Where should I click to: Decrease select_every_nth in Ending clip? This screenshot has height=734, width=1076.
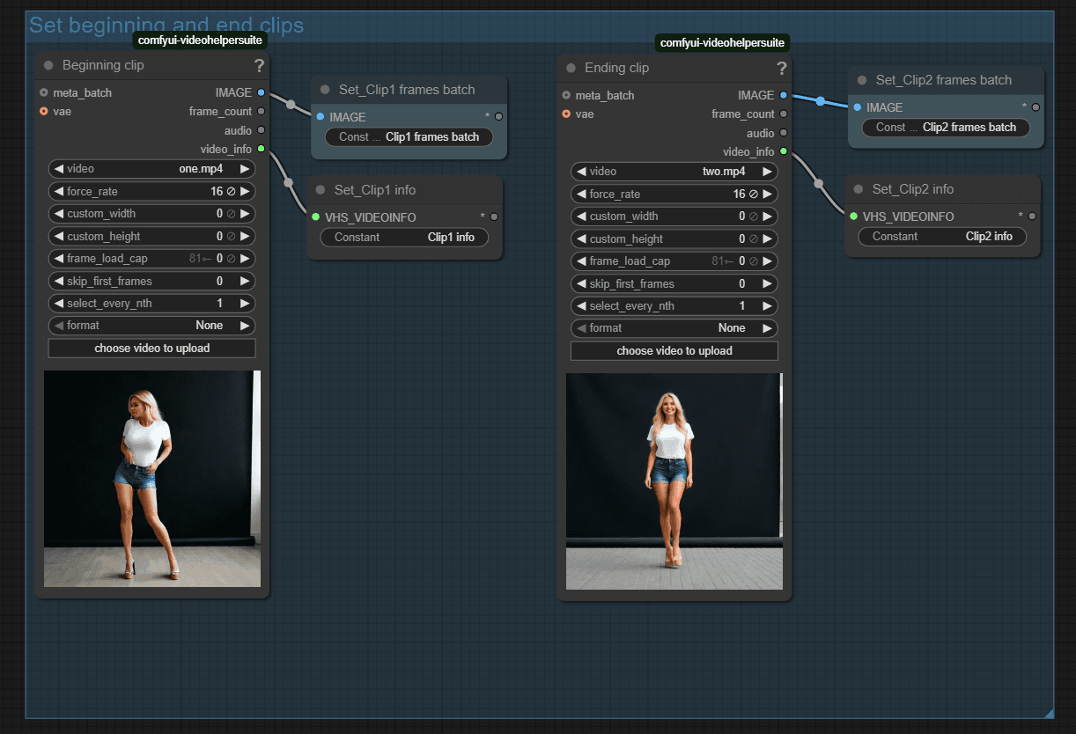pos(581,306)
